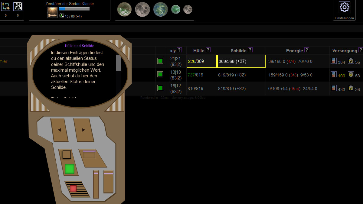Select the truncated 'mler' ship name link
Viewport: 363px width, 204px height.
coord(4,61)
